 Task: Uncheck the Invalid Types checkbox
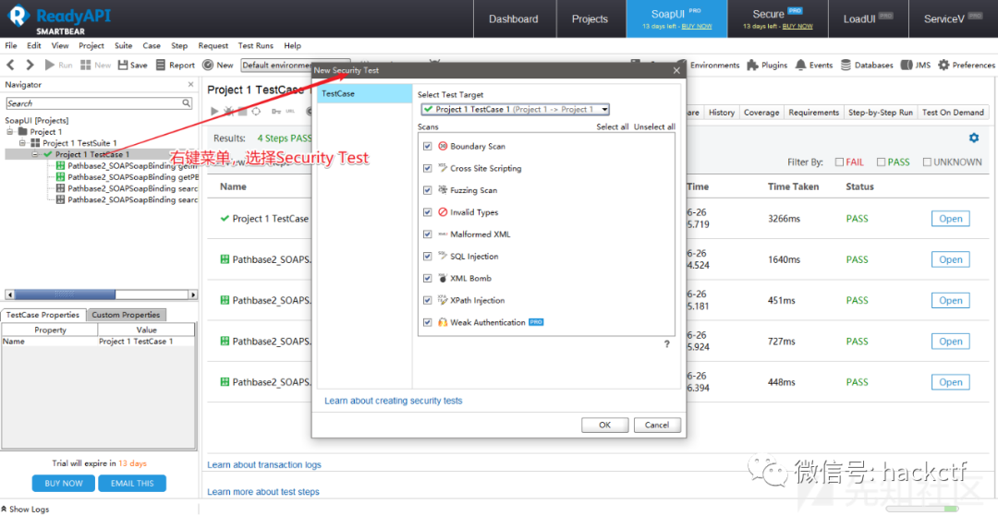click(x=428, y=212)
